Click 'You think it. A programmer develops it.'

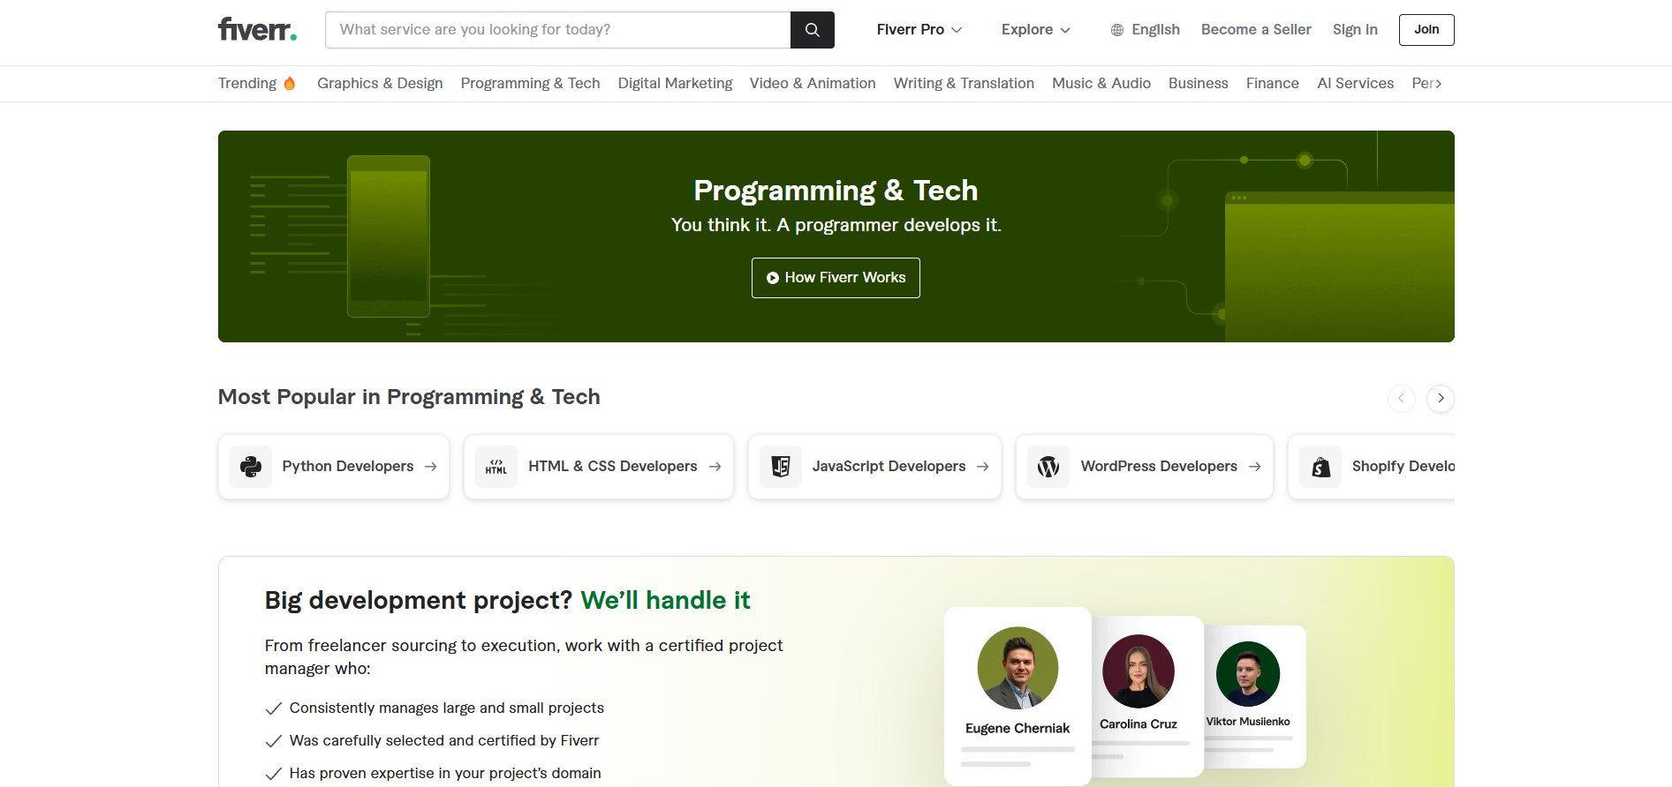(836, 225)
